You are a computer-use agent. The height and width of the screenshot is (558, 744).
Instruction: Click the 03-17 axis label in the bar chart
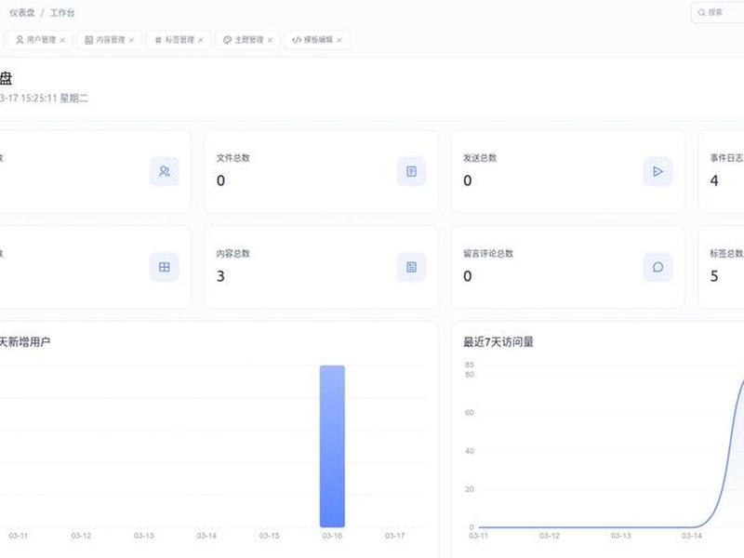[394, 536]
